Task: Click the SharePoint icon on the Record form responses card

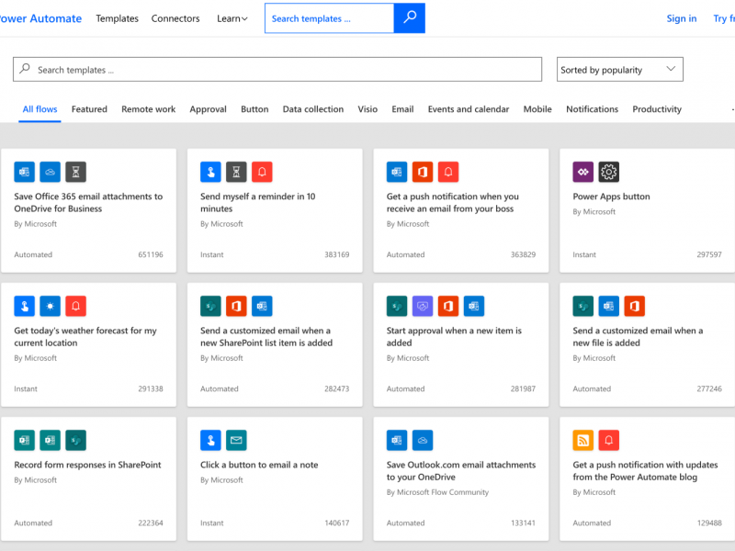Action: click(76, 440)
